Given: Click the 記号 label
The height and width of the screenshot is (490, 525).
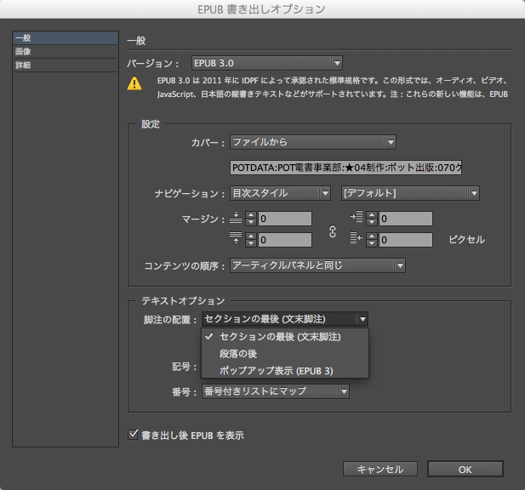Looking at the screenshot, I should coord(184,367).
